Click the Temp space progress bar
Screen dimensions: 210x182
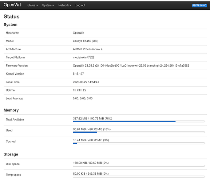139,177
